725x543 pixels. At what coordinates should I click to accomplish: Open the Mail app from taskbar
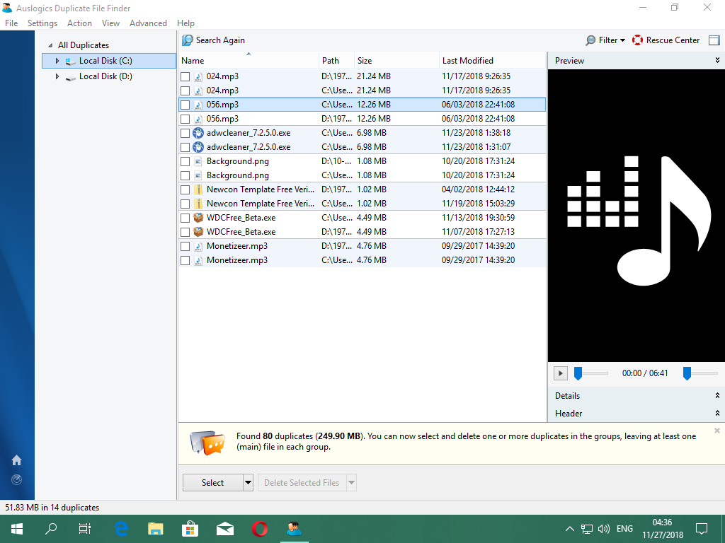[x=224, y=529]
